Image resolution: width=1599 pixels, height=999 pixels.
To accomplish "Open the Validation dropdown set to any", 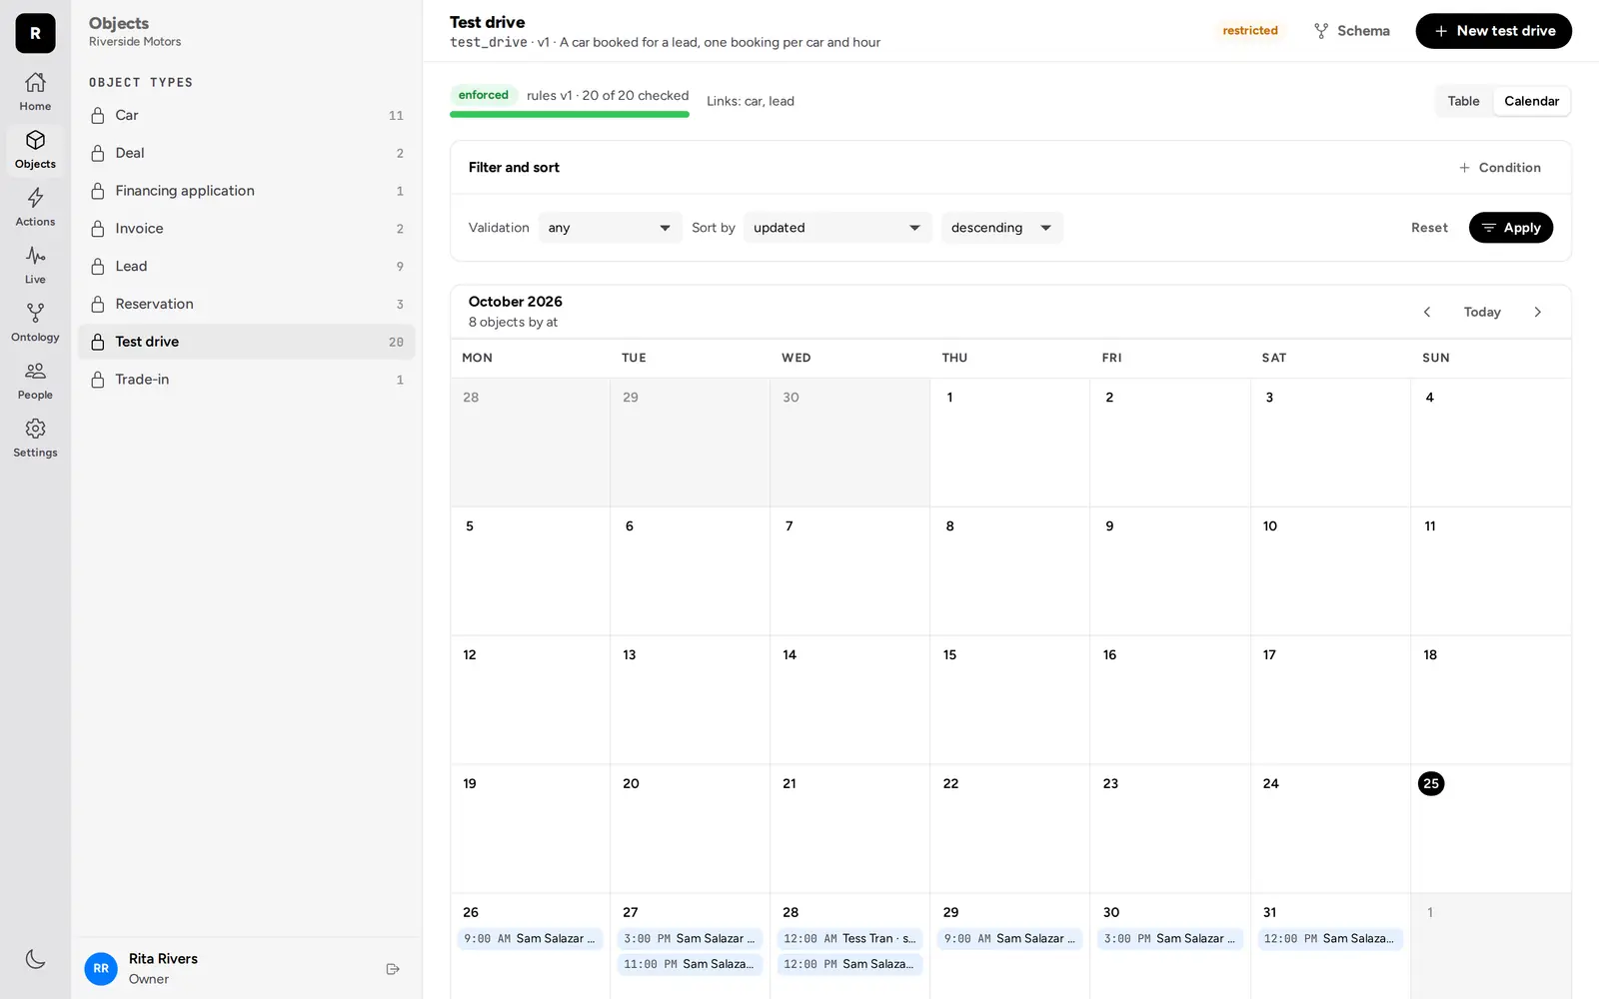I will tap(610, 228).
